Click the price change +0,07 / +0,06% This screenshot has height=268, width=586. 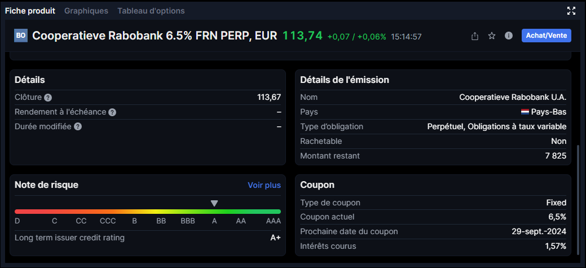pyautogui.click(x=356, y=37)
